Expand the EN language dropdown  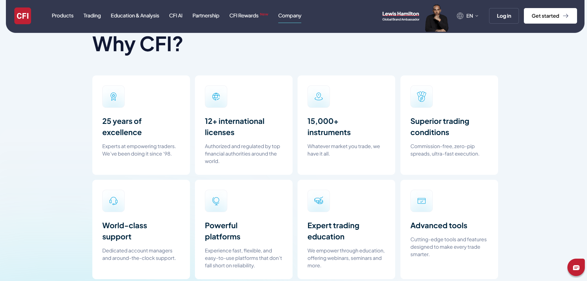point(472,16)
